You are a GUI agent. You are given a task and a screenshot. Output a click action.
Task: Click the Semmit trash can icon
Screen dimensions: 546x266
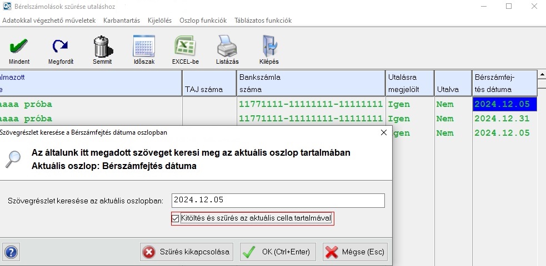tap(102, 47)
